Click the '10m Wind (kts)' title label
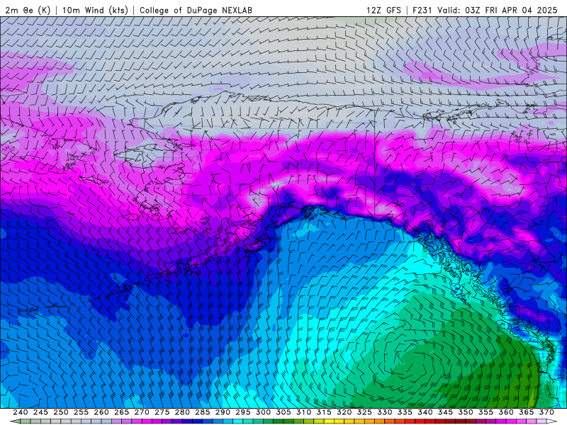The image size is (567, 425). [x=95, y=10]
